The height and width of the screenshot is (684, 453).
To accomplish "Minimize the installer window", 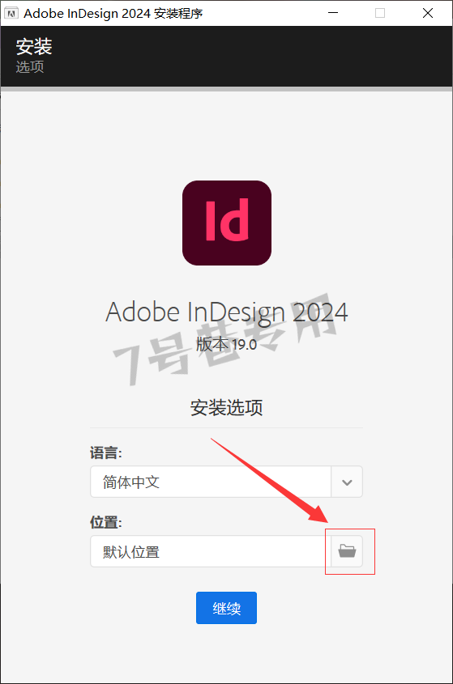I will coord(333,13).
